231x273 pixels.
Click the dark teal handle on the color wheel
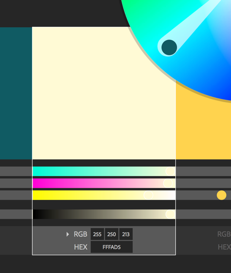(169, 47)
